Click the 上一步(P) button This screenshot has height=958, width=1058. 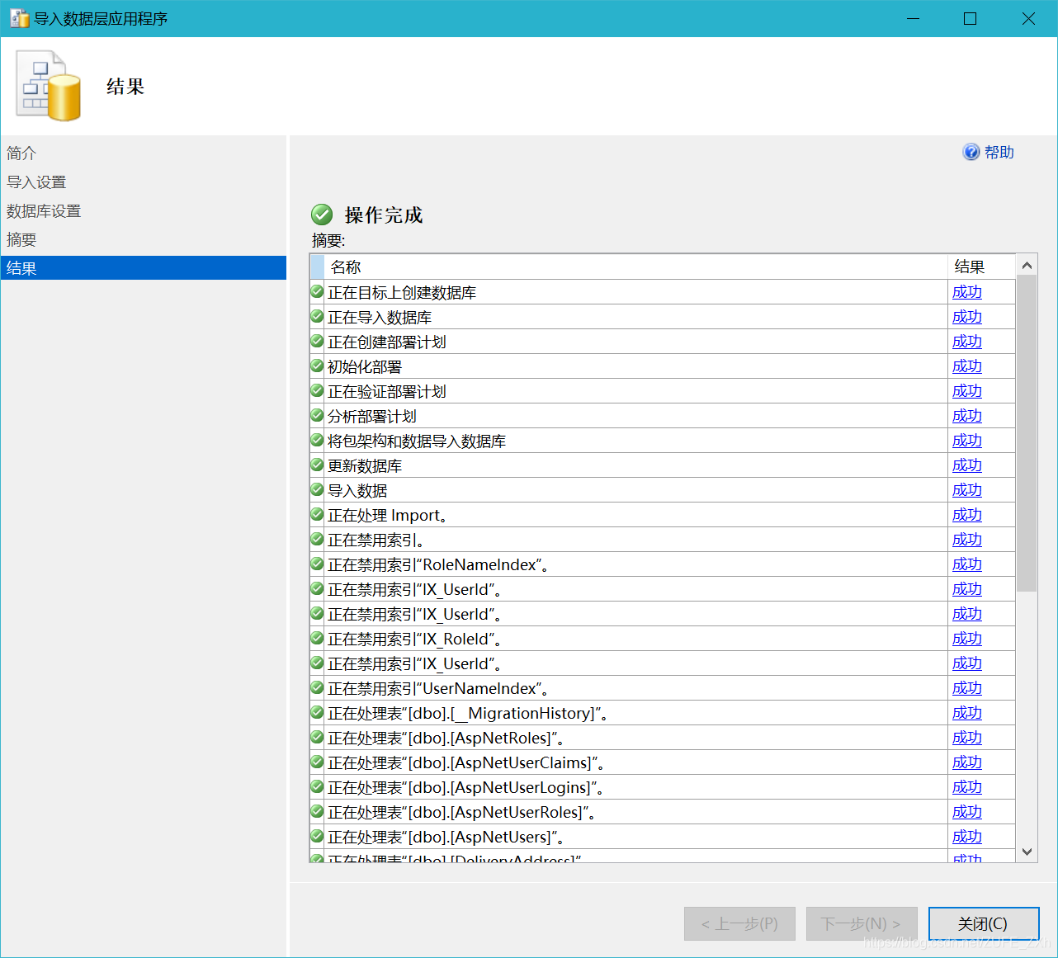(x=739, y=923)
